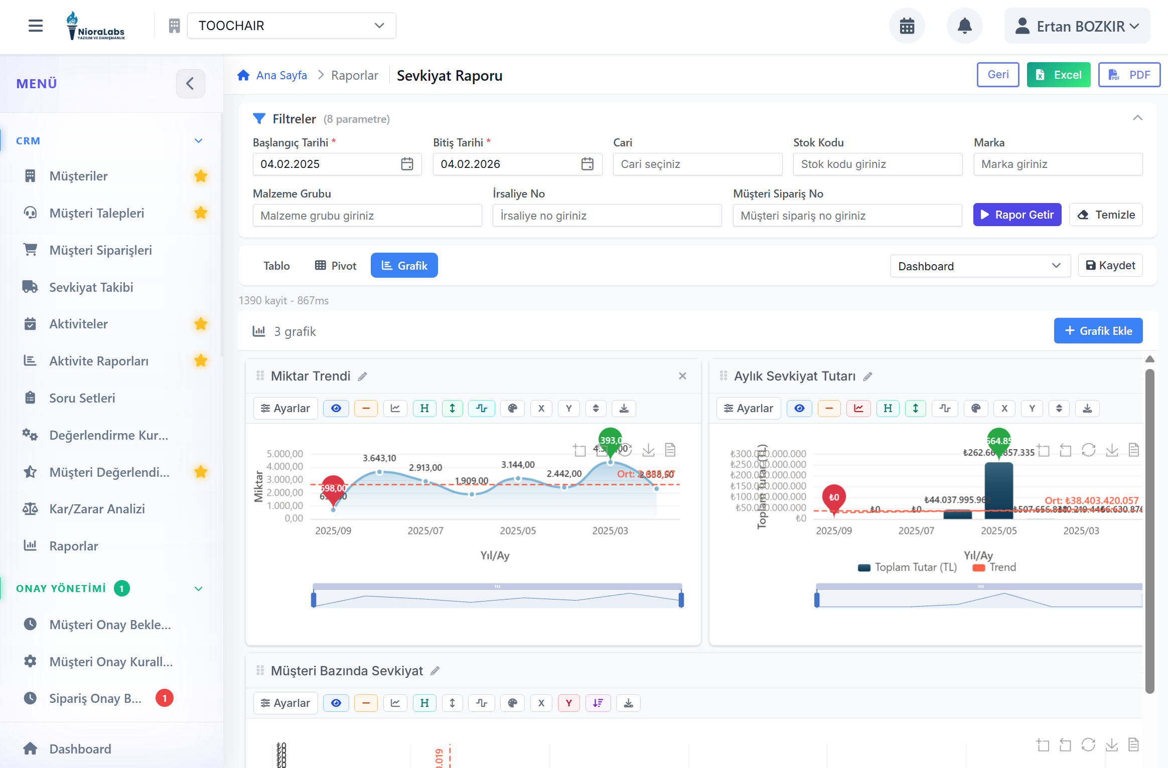This screenshot has width=1168, height=768.
Task: Open the calendar icon in header
Action: tap(907, 26)
